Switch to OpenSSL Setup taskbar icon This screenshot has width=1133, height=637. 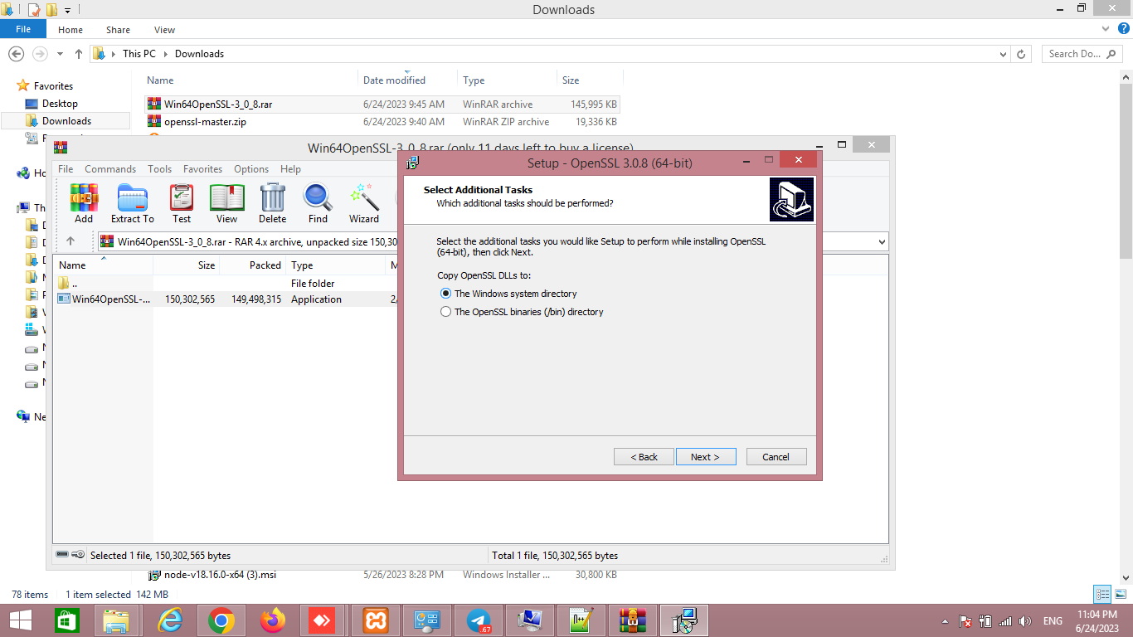[x=684, y=620]
